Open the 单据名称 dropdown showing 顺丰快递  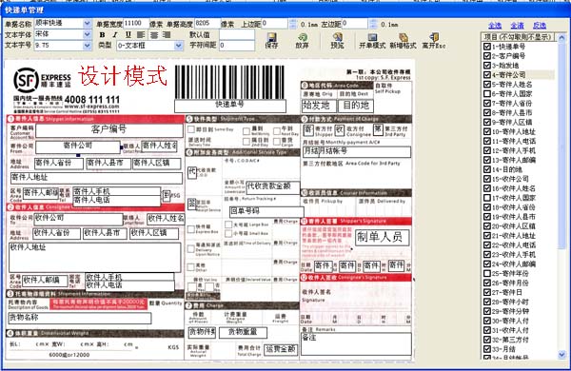(x=87, y=24)
